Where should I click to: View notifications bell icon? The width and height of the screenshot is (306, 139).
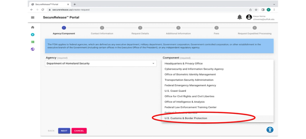tap(239, 17)
